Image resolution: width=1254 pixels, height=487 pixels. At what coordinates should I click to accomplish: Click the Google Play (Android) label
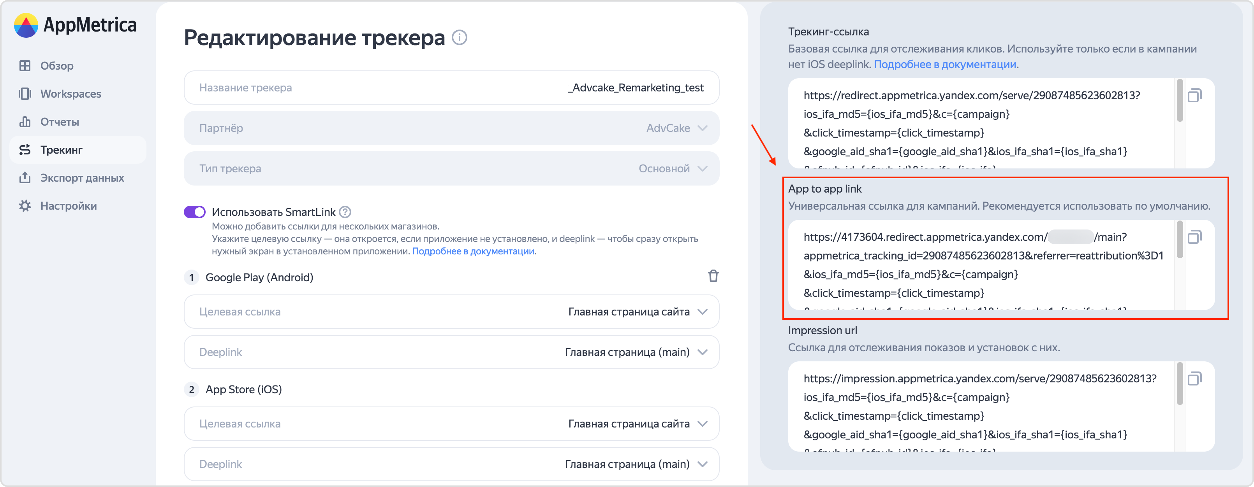[259, 277]
